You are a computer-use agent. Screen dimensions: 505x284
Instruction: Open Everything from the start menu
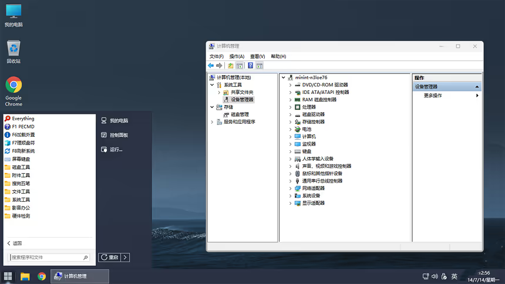23,119
